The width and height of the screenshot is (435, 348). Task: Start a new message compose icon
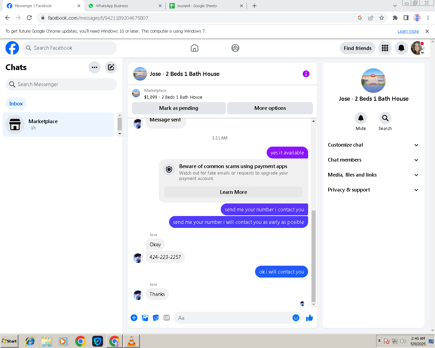coord(111,67)
